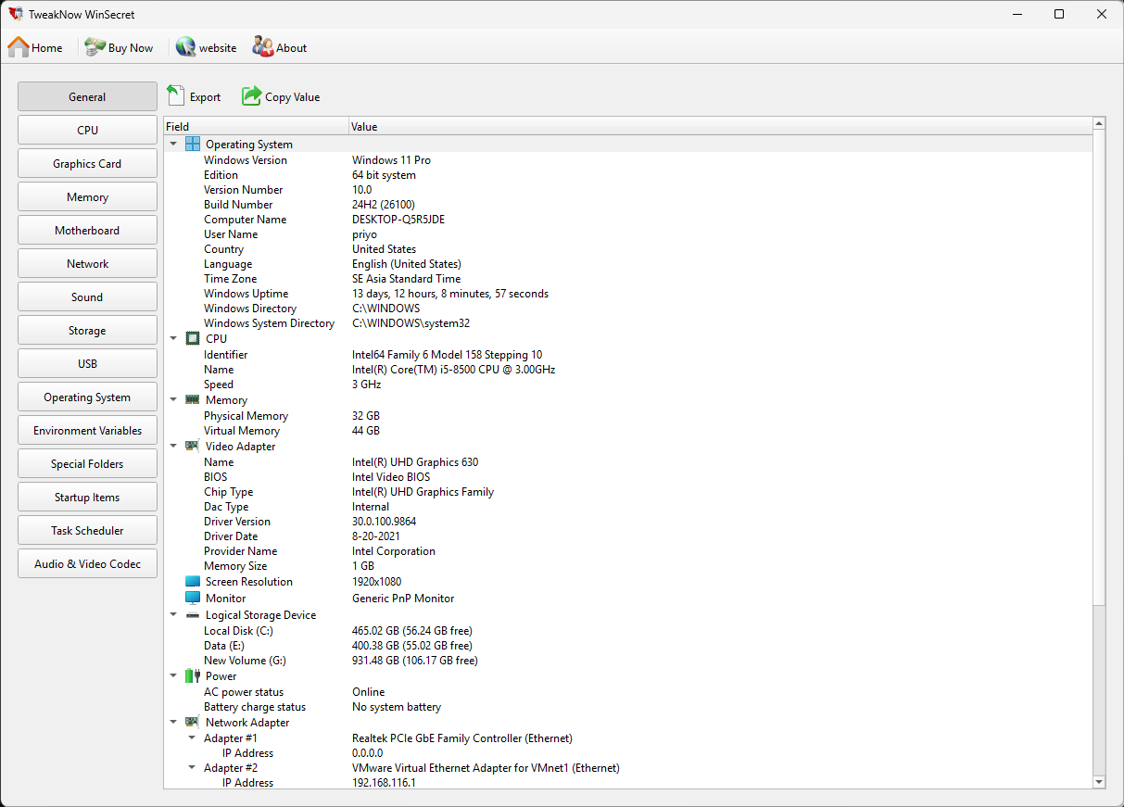Image resolution: width=1124 pixels, height=807 pixels.
Task: Select the New Volume (G:) row
Action: (x=628, y=661)
